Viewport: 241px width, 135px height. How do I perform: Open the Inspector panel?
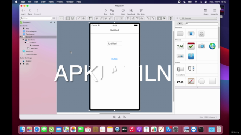(214, 10)
